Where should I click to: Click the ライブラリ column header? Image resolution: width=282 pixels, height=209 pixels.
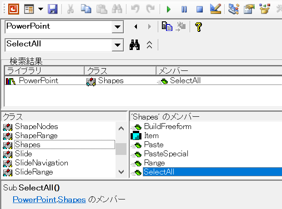point(45,71)
